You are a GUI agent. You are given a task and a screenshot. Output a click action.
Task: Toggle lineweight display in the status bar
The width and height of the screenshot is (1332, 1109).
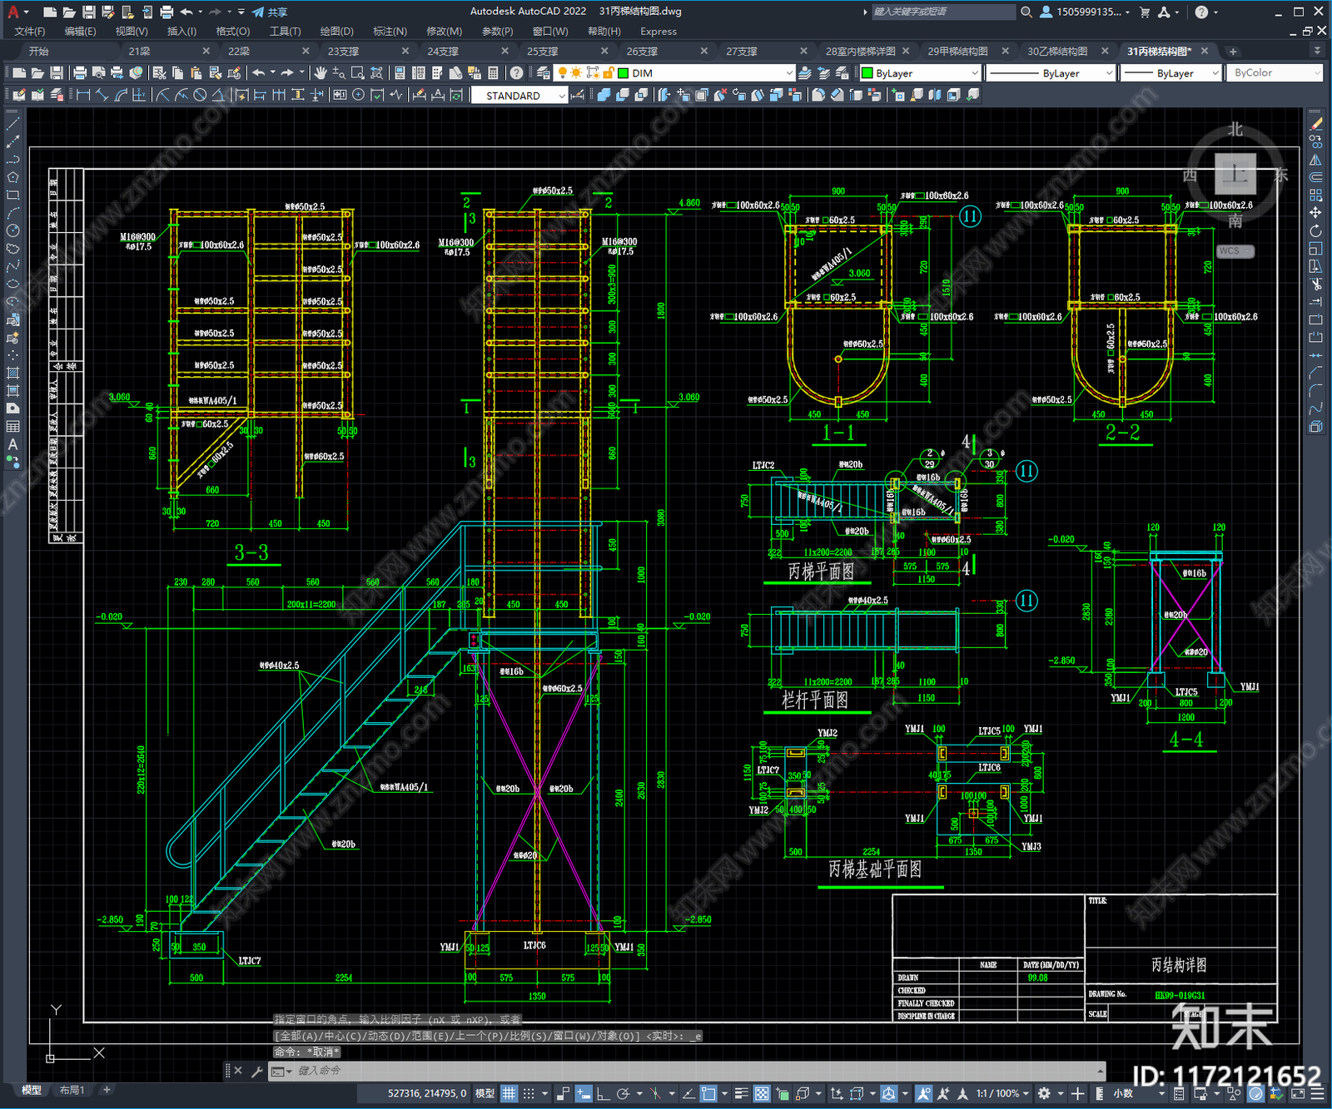click(x=742, y=1093)
